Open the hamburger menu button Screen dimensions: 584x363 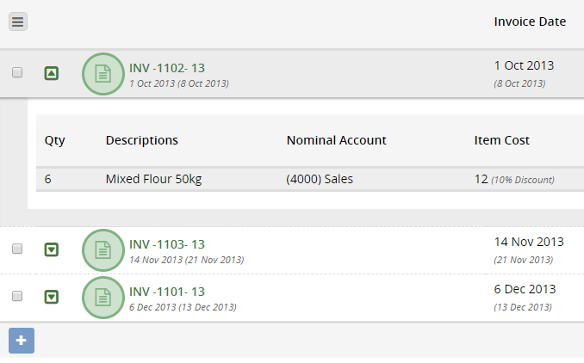pyautogui.click(x=18, y=22)
